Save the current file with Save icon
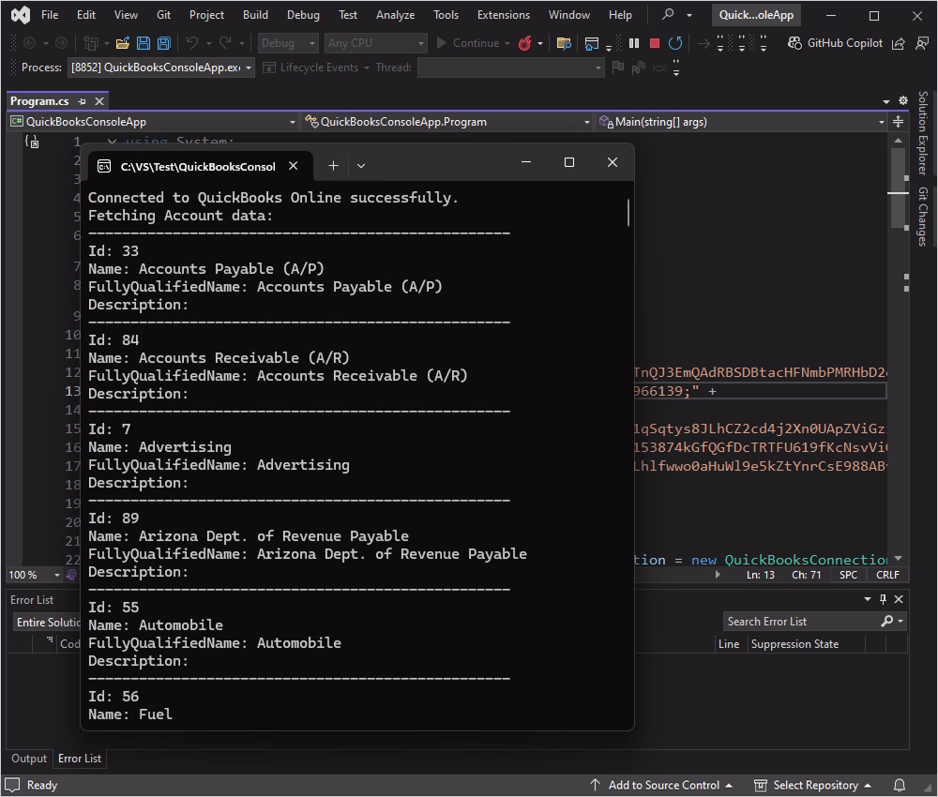Viewport: 938px width, 797px height. coord(143,43)
